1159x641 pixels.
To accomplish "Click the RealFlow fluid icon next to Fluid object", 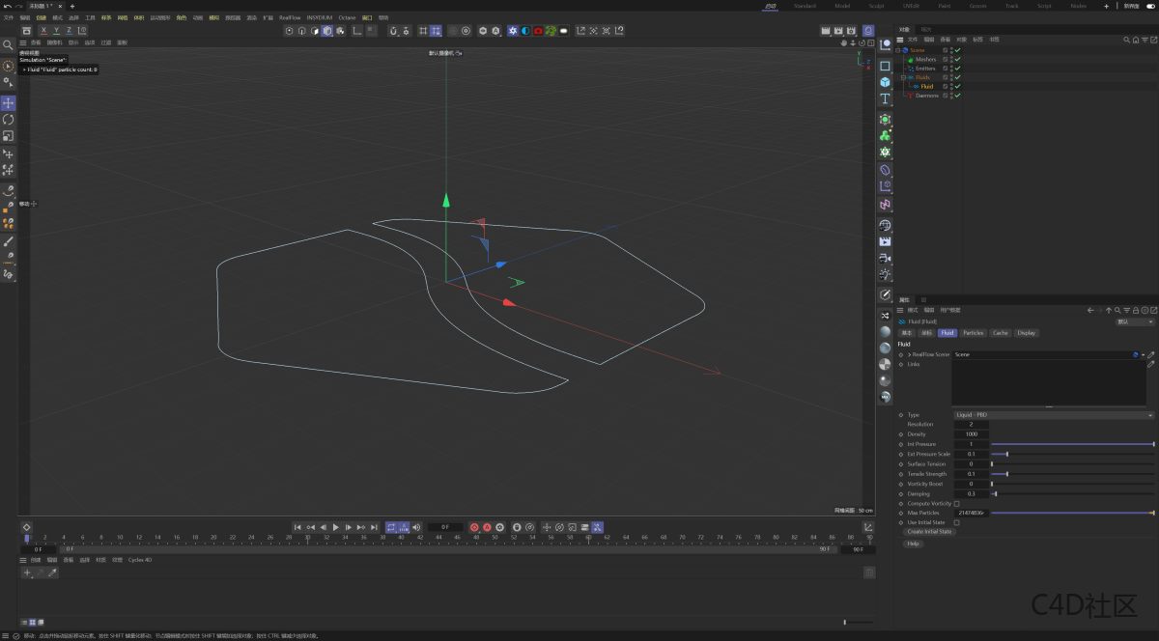I will coord(916,87).
